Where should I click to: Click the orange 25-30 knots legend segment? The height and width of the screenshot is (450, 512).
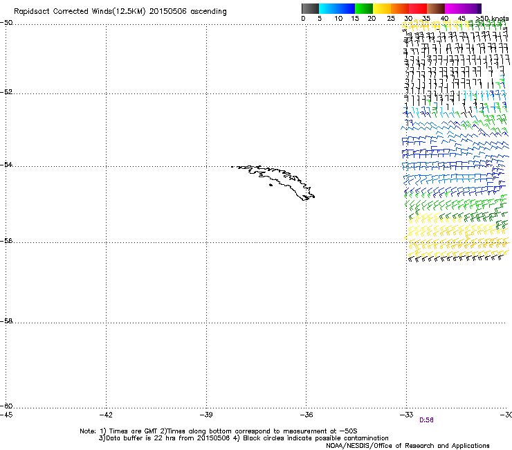coord(400,8)
